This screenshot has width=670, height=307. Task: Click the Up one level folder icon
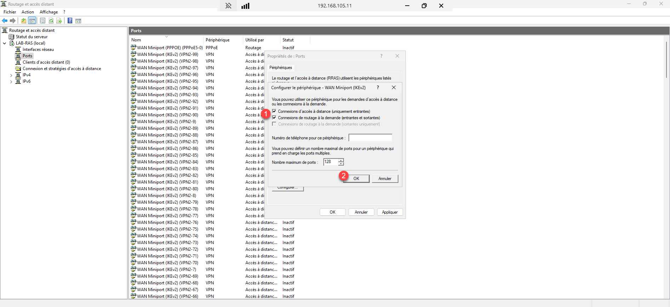click(x=24, y=21)
